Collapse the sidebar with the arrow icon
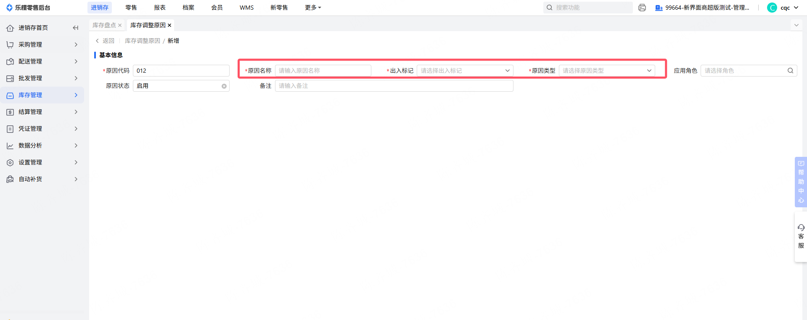Viewport: 807px width, 320px height. (x=76, y=28)
